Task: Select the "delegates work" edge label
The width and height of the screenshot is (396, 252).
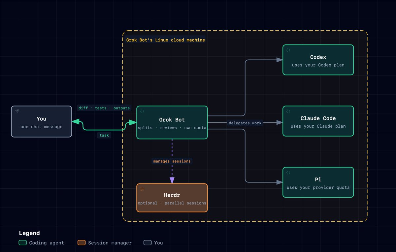Action: tap(245, 123)
